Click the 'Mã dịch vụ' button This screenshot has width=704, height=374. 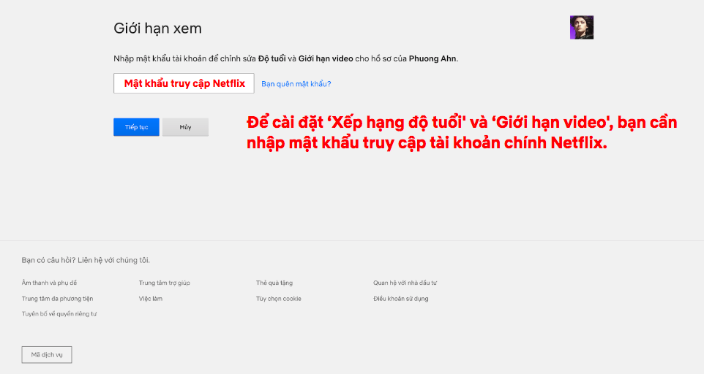pos(47,355)
